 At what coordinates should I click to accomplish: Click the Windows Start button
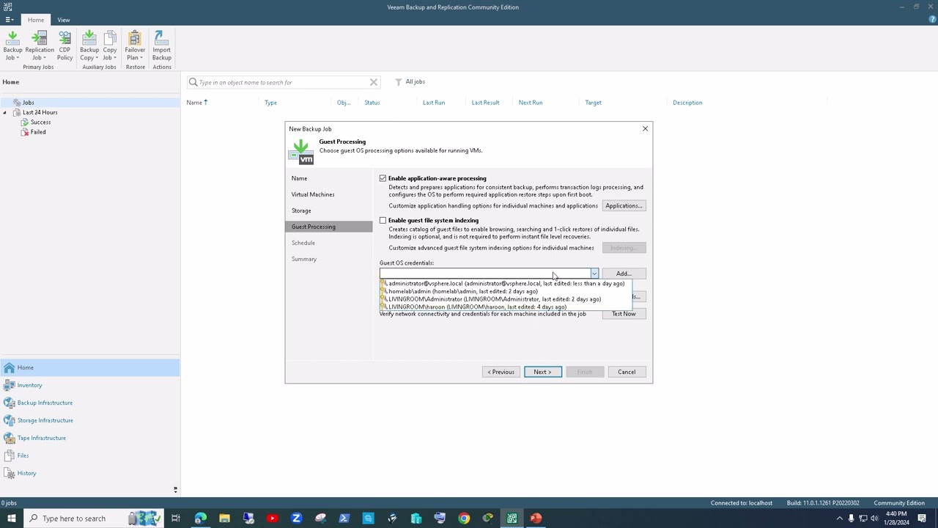[11, 518]
